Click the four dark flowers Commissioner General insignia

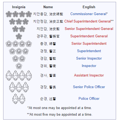pos(19,14)
